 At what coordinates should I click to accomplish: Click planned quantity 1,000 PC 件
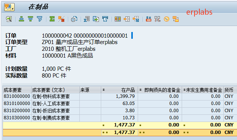(x=56, y=69)
